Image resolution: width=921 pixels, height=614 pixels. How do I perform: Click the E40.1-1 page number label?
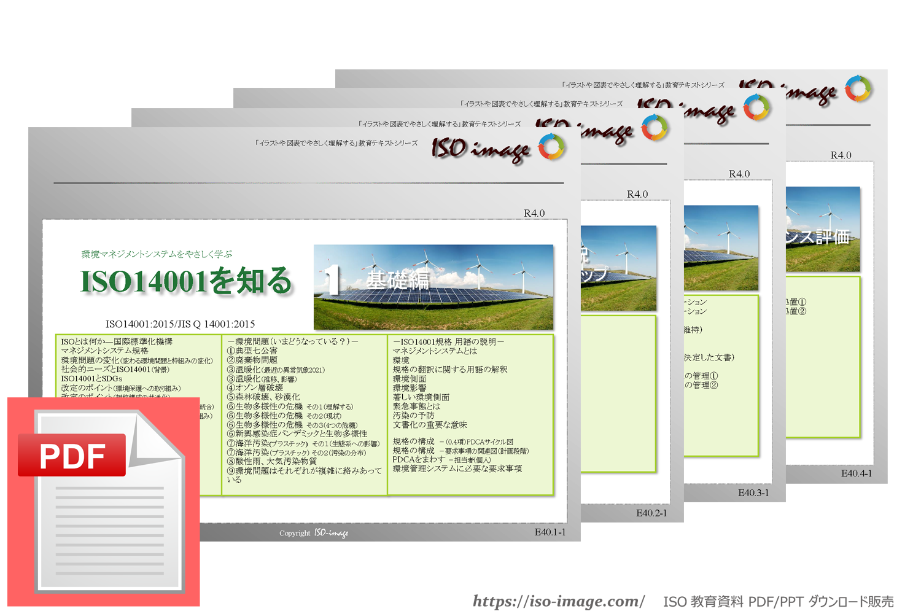point(550,532)
